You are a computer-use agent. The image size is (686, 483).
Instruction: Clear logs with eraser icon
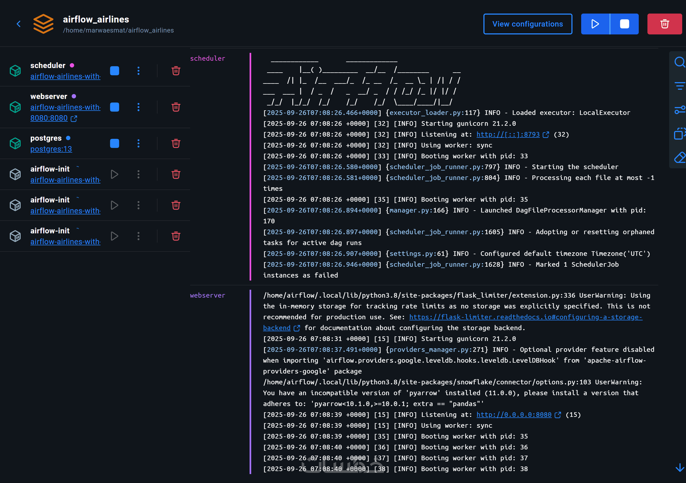point(679,157)
